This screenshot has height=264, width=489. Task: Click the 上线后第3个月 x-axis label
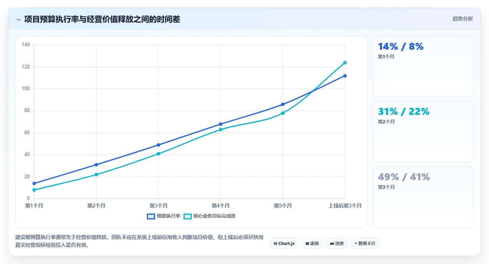coord(345,206)
